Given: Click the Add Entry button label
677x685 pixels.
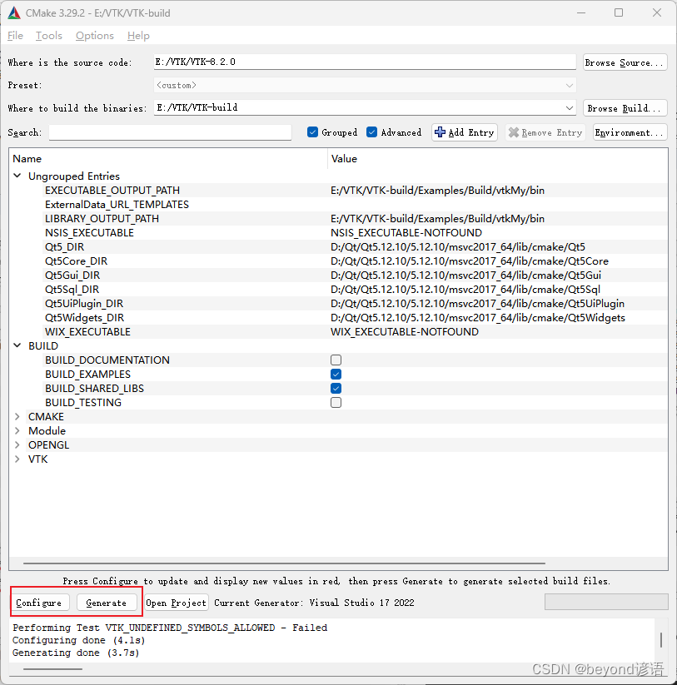Looking at the screenshot, I should pos(471,132).
